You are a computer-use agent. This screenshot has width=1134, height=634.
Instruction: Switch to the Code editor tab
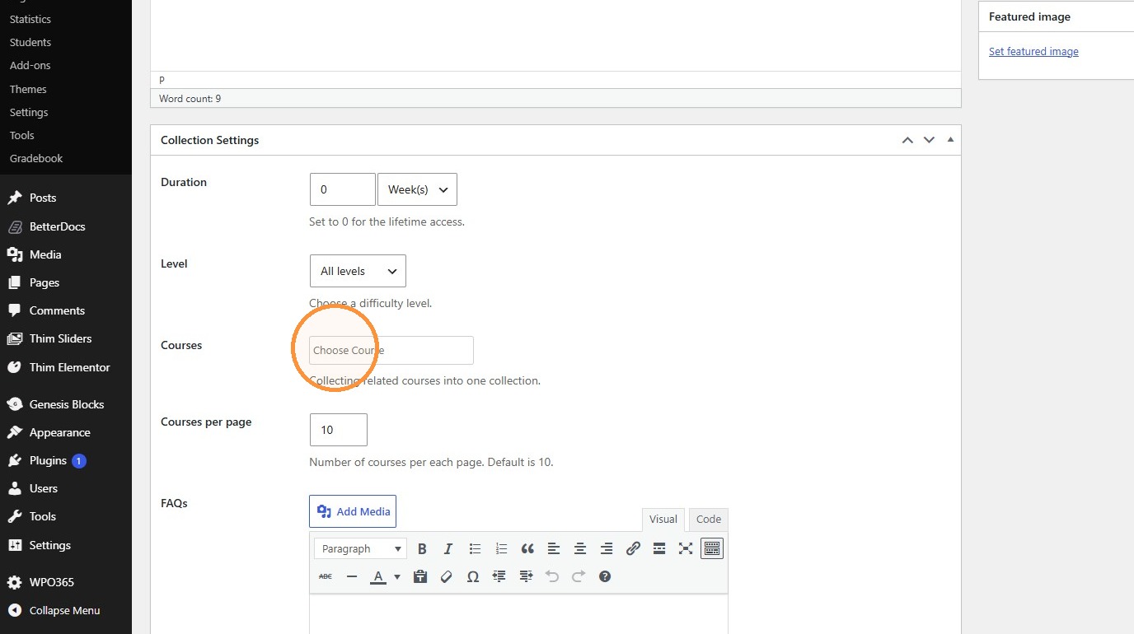click(x=709, y=520)
